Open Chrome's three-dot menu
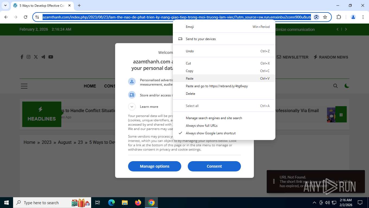Screen dimensions: 369x208 click(x=363, y=17)
